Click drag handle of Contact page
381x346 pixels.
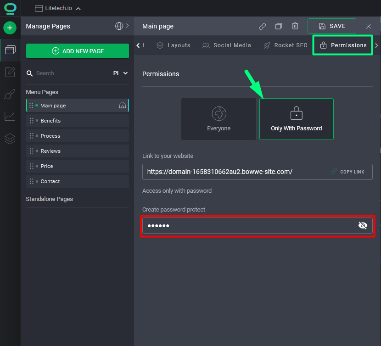(x=32, y=181)
